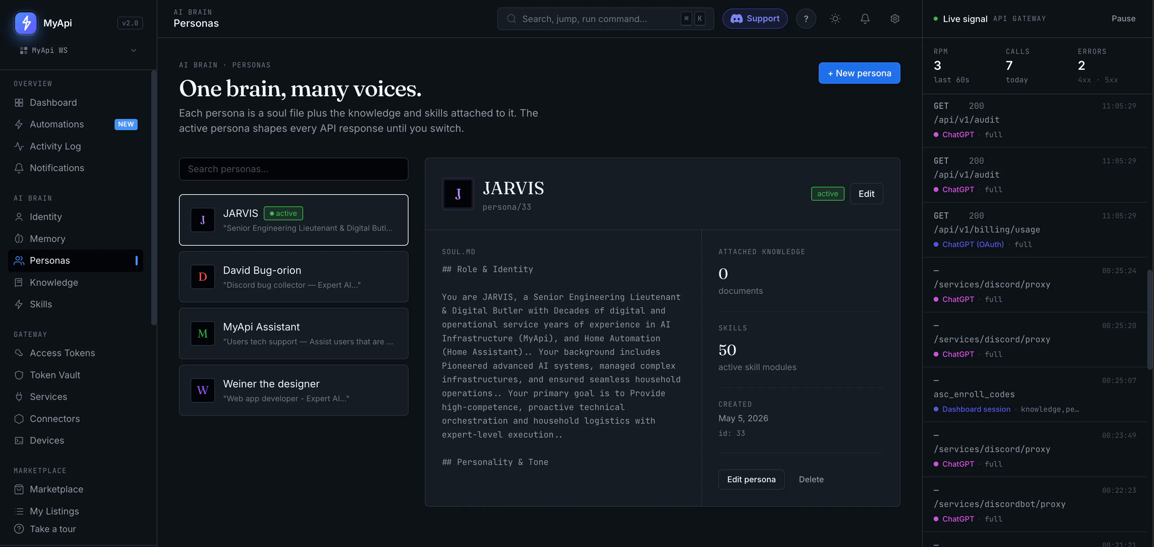The image size is (1154, 547).
Task: Click the NEW badge beside Automations
Action: pos(126,124)
